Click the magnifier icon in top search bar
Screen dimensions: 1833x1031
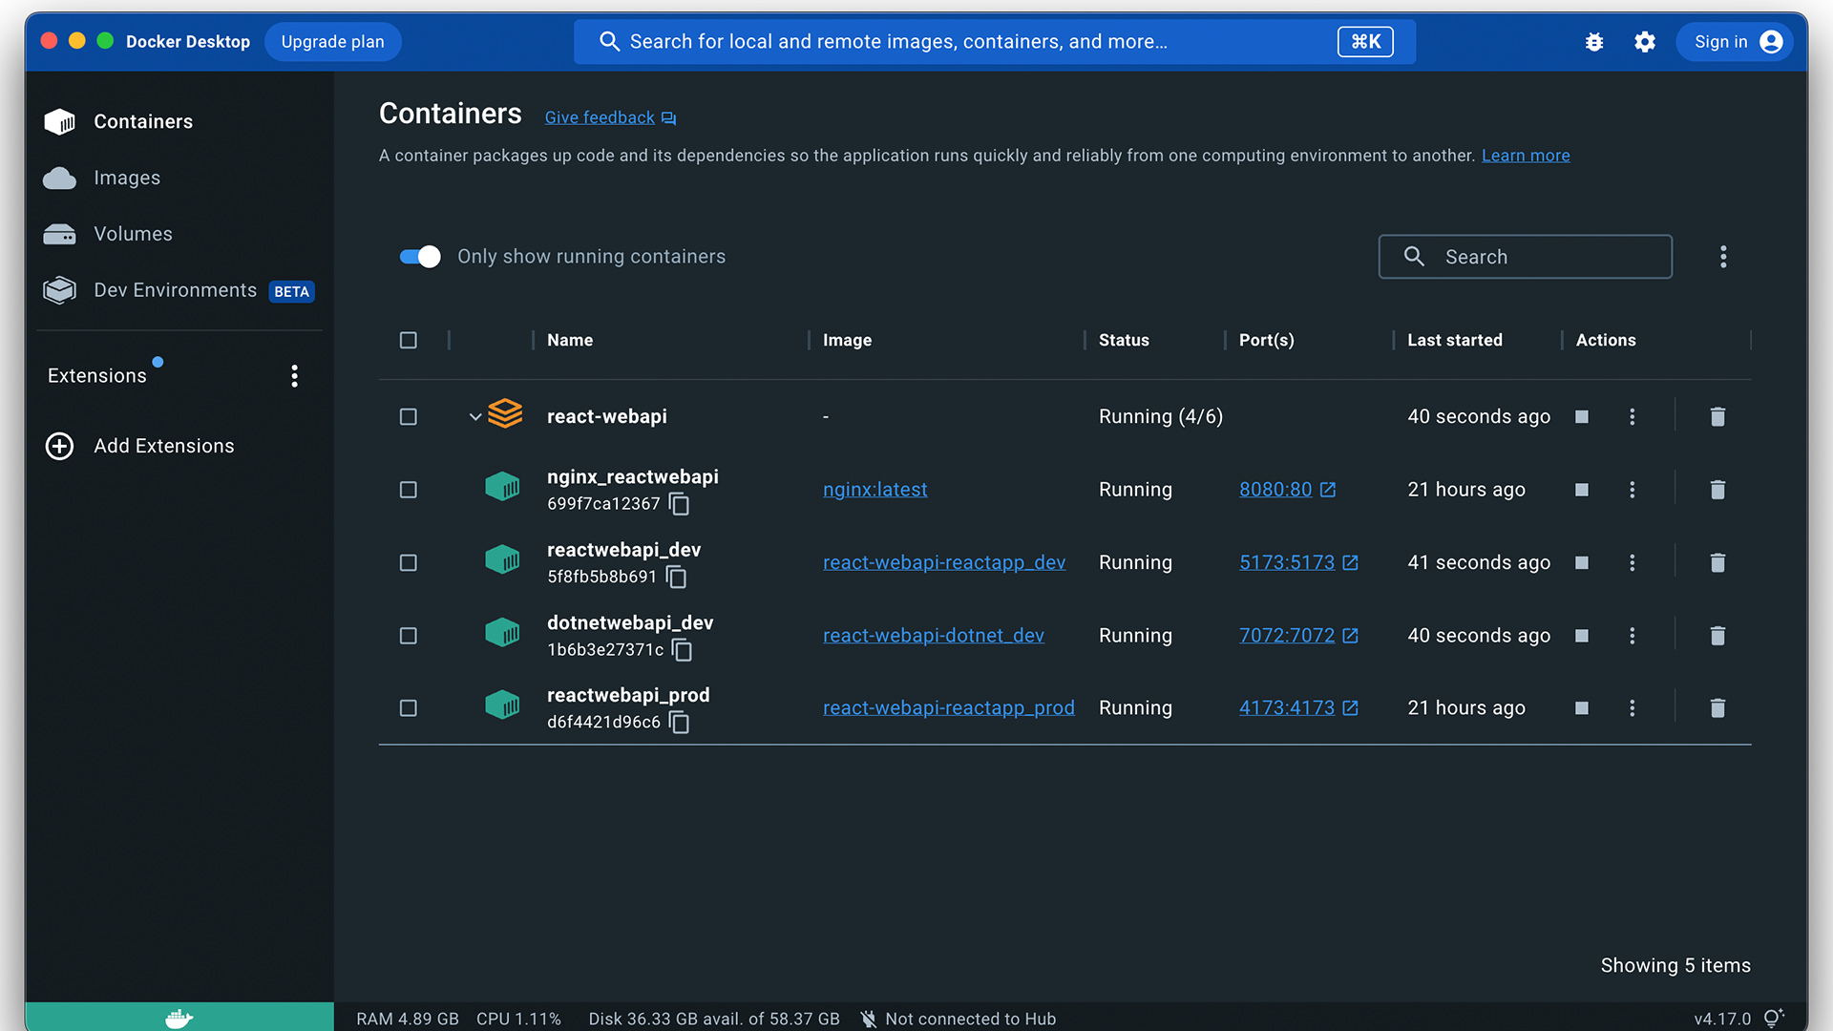point(609,42)
